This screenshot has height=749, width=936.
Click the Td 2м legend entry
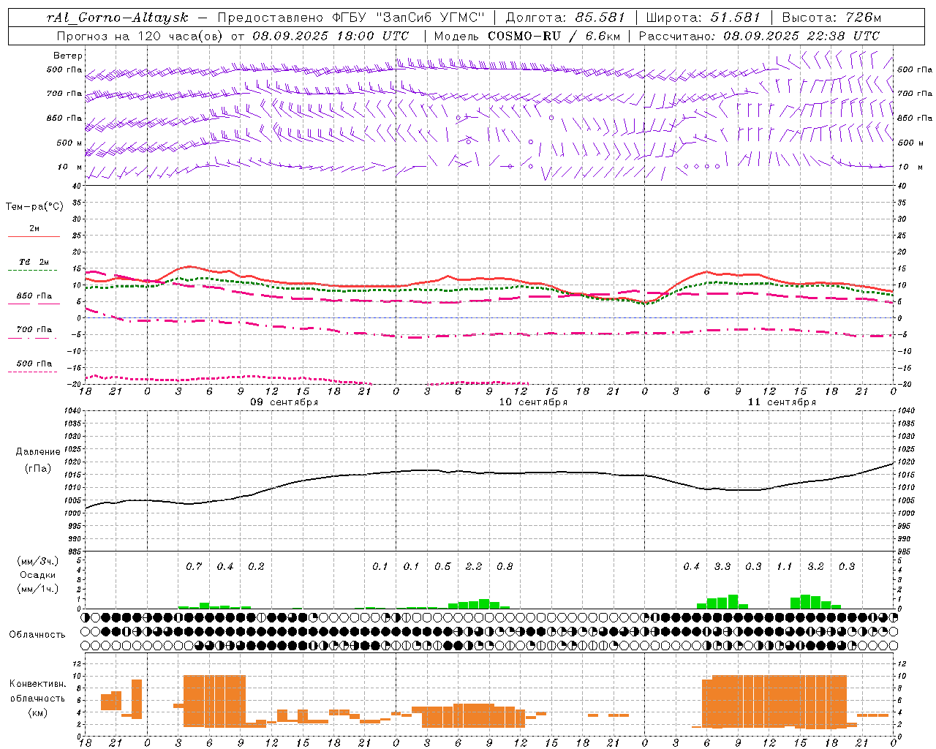tap(34, 262)
